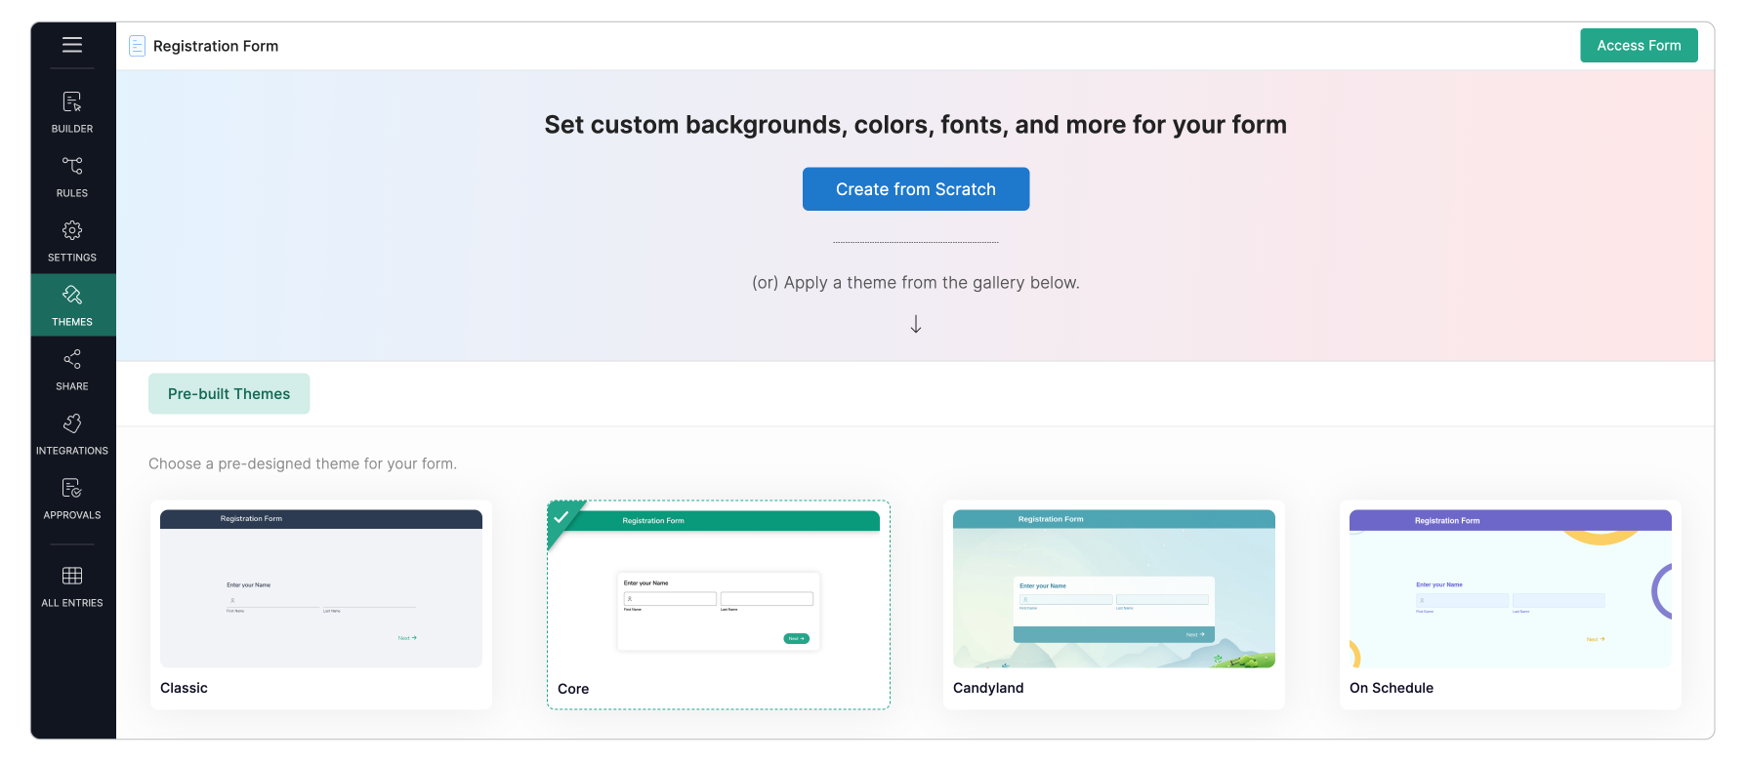Click the Classic theme name label
The width and height of the screenshot is (1746, 761).
(184, 688)
